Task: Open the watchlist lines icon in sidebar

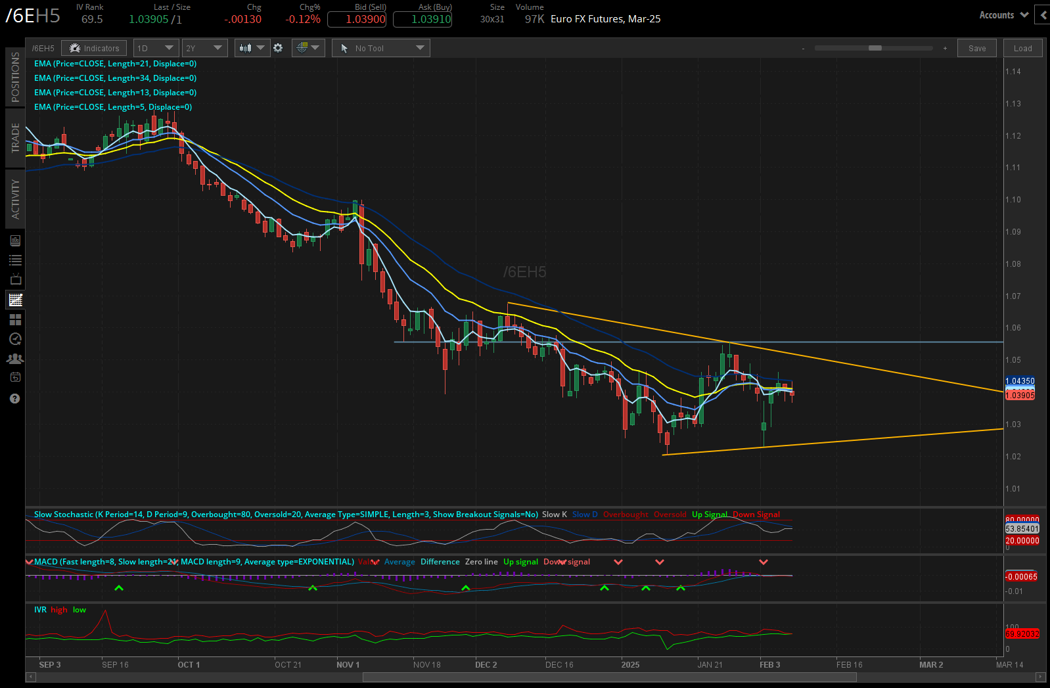Action: click(x=15, y=260)
